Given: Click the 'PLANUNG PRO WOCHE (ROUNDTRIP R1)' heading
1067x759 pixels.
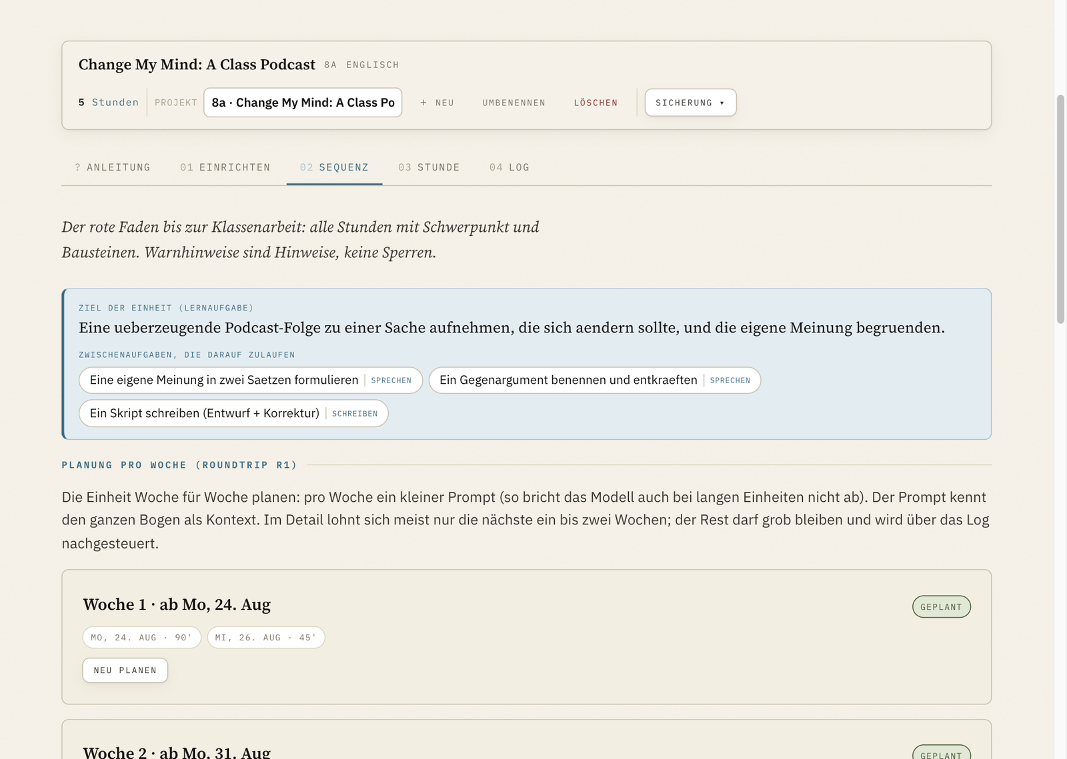Looking at the screenshot, I should [179, 465].
